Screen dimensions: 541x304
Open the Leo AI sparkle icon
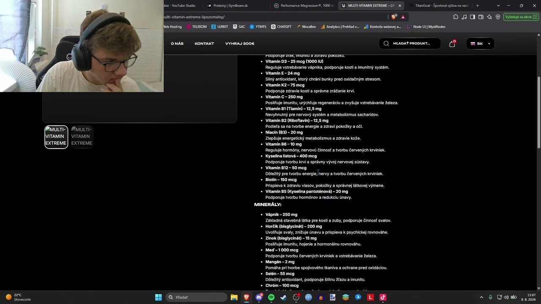pyautogui.click(x=489, y=17)
